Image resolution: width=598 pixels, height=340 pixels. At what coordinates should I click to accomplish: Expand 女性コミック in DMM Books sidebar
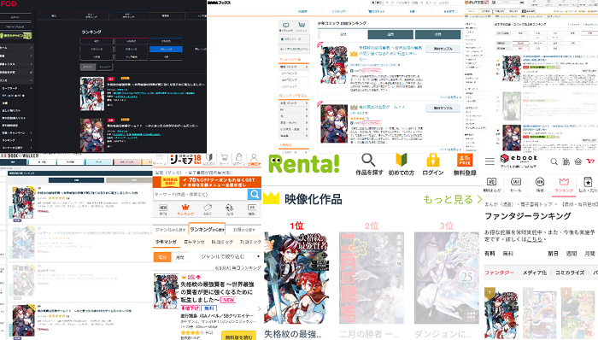(294, 103)
